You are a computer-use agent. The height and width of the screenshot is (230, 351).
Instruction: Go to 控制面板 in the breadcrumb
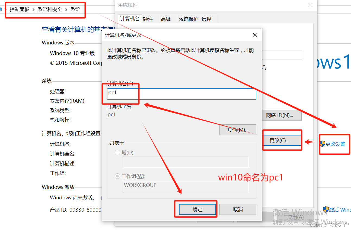point(20,9)
